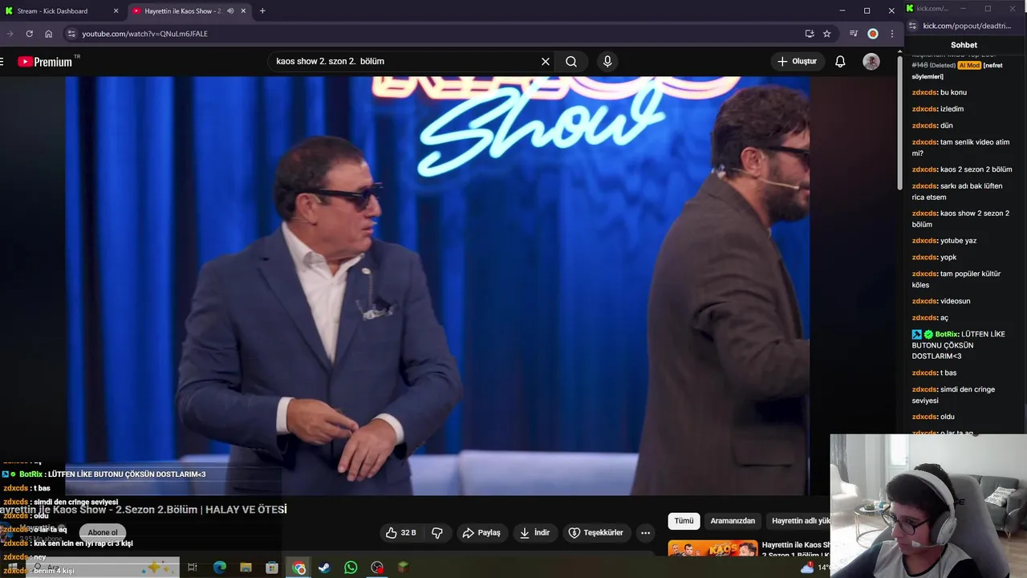Dislike the video with thumbs-down
The height and width of the screenshot is (578, 1027).
tap(437, 532)
